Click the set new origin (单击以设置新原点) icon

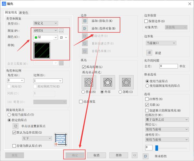click(15, 126)
